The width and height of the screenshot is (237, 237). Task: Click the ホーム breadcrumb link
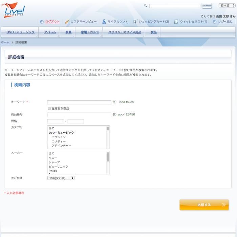click(5, 42)
